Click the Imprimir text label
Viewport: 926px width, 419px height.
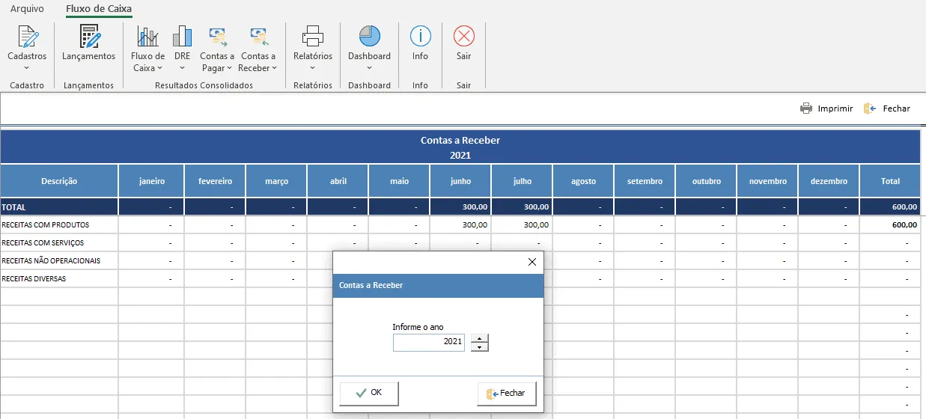point(835,108)
